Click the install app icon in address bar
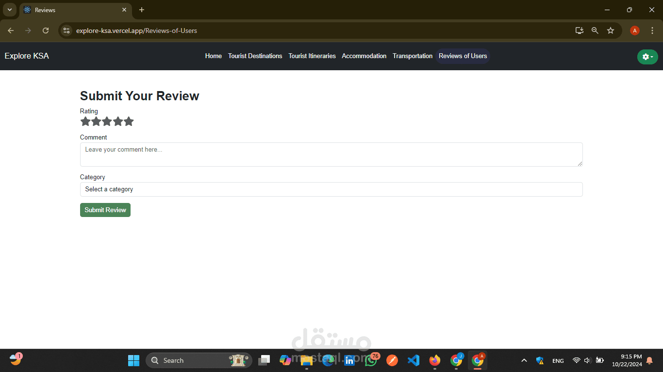The height and width of the screenshot is (372, 663). click(580, 31)
